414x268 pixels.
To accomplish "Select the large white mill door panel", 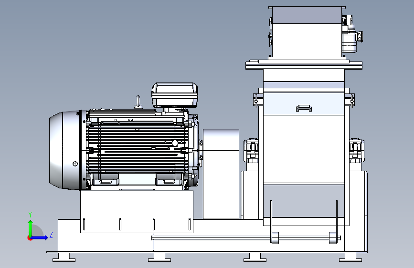I will 304,151.
